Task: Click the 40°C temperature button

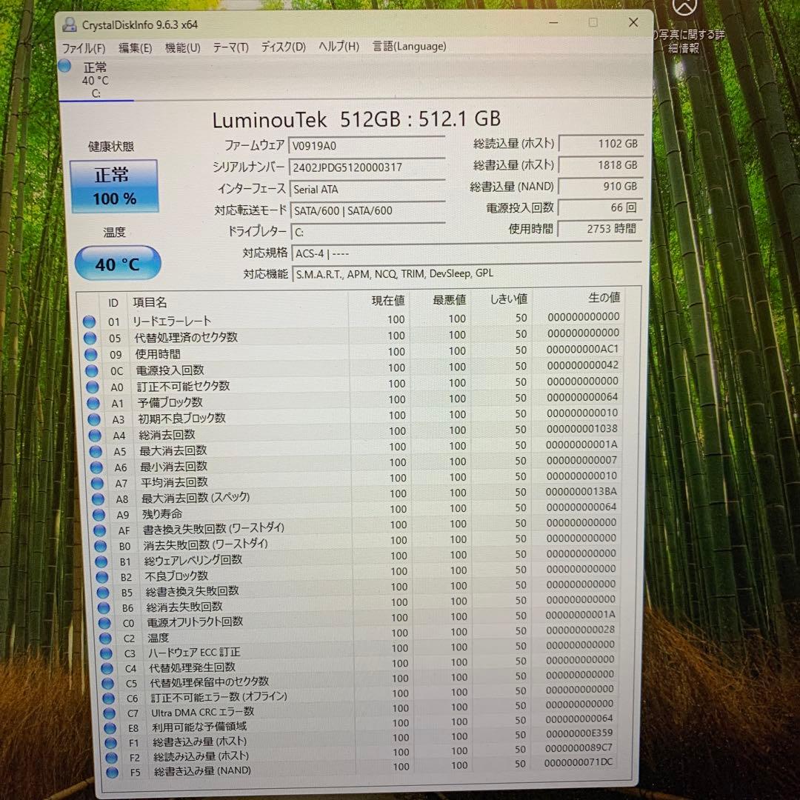Action: [x=117, y=264]
